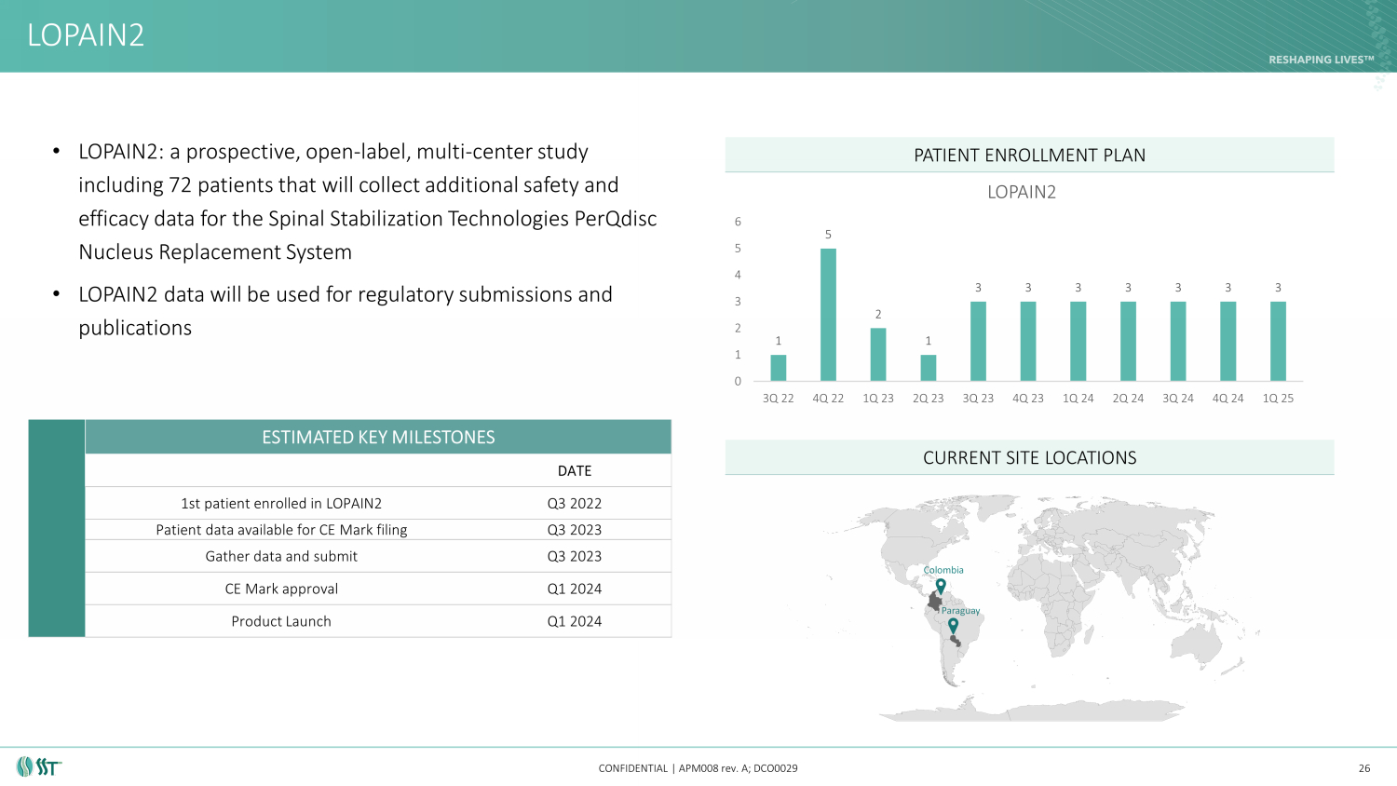Click the SST logo in the footer

click(38, 767)
